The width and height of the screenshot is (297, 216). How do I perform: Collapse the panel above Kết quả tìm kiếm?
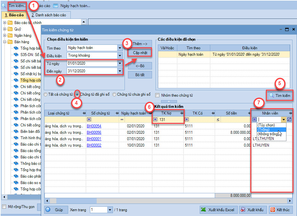click(169, 101)
